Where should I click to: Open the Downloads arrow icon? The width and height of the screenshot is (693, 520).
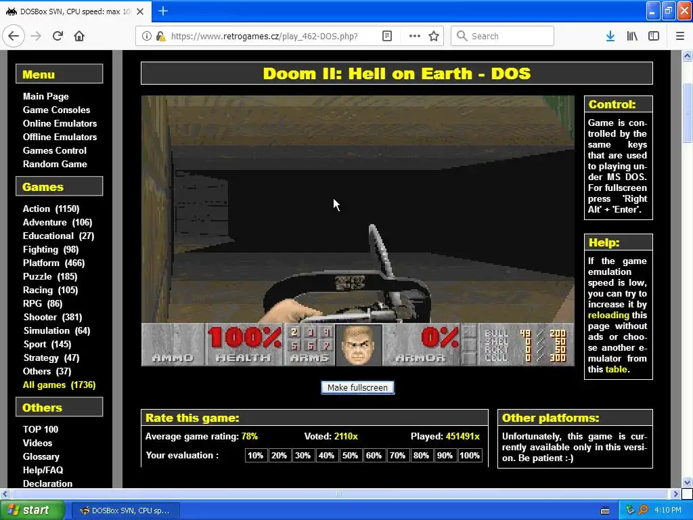[x=610, y=36]
